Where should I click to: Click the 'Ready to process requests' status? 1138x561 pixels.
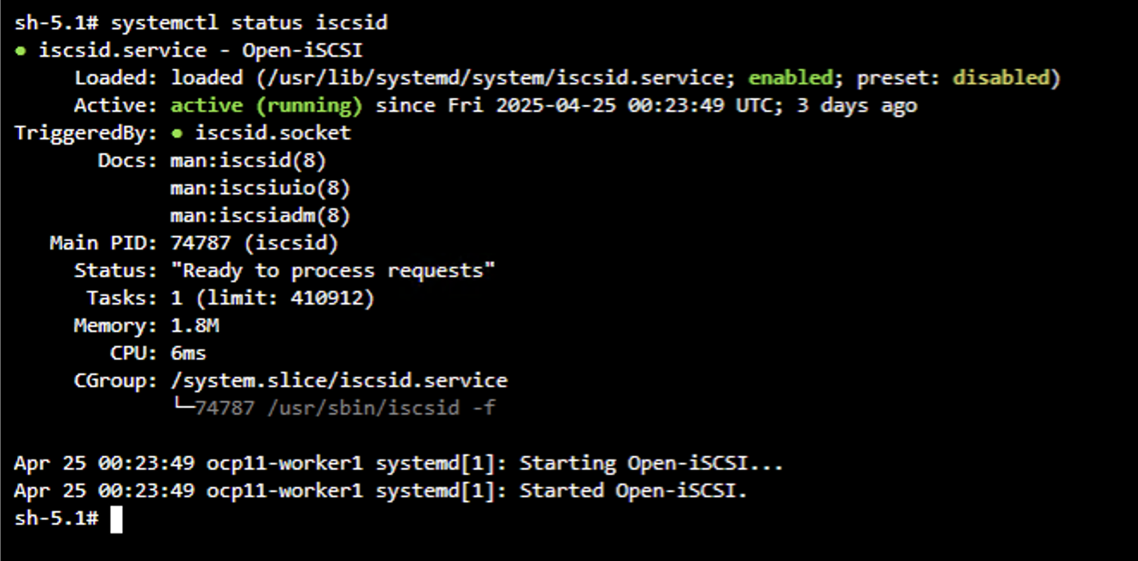pyautogui.click(x=332, y=271)
